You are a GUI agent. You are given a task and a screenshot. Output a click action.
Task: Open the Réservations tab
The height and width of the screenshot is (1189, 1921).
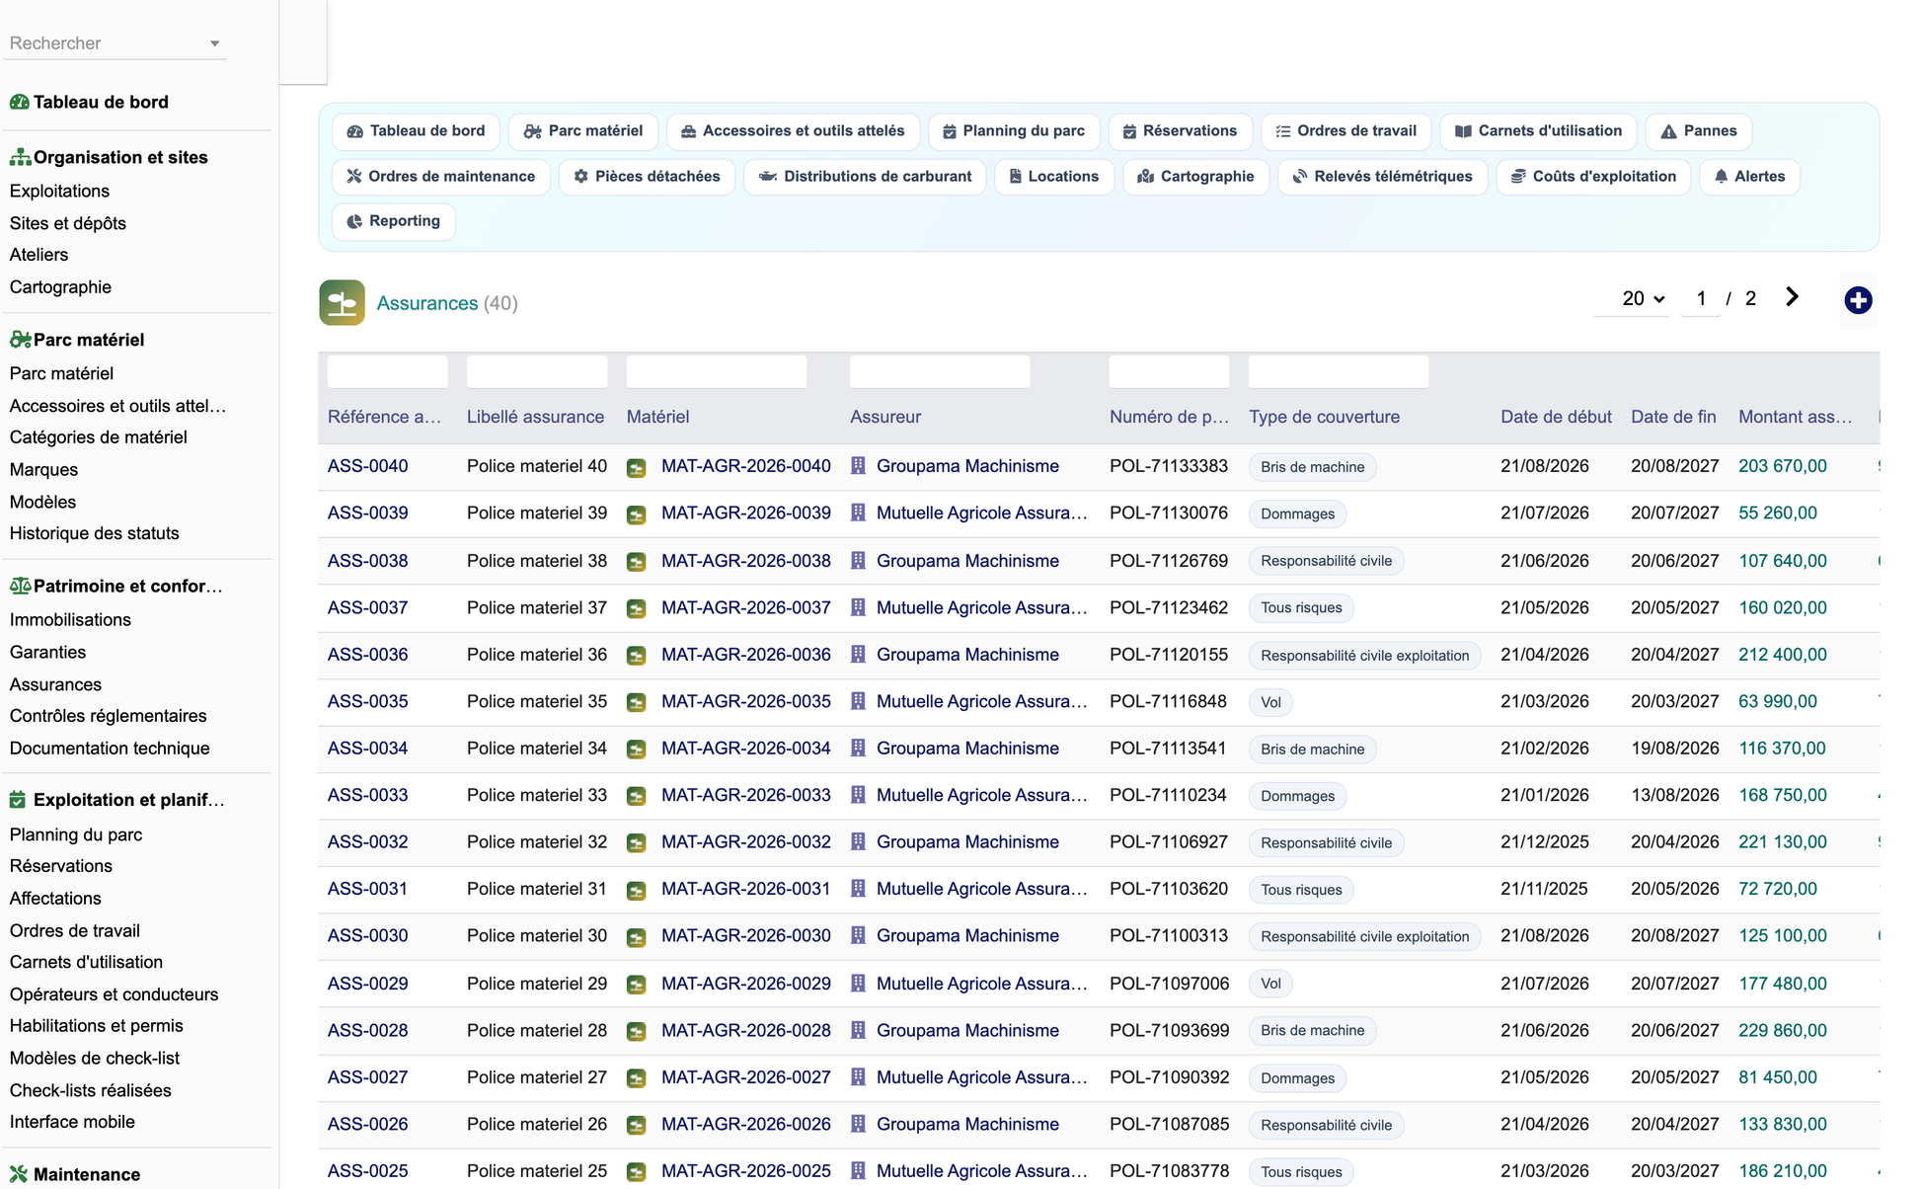[1180, 131]
